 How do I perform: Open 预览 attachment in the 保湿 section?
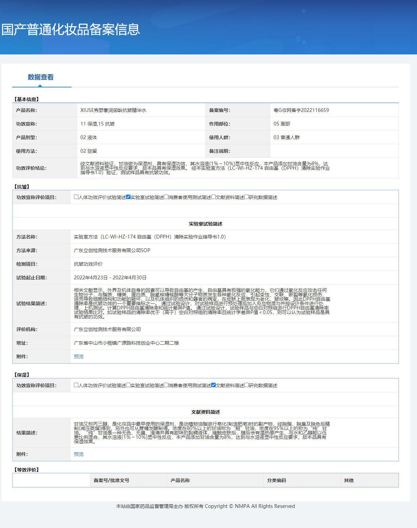(x=79, y=454)
